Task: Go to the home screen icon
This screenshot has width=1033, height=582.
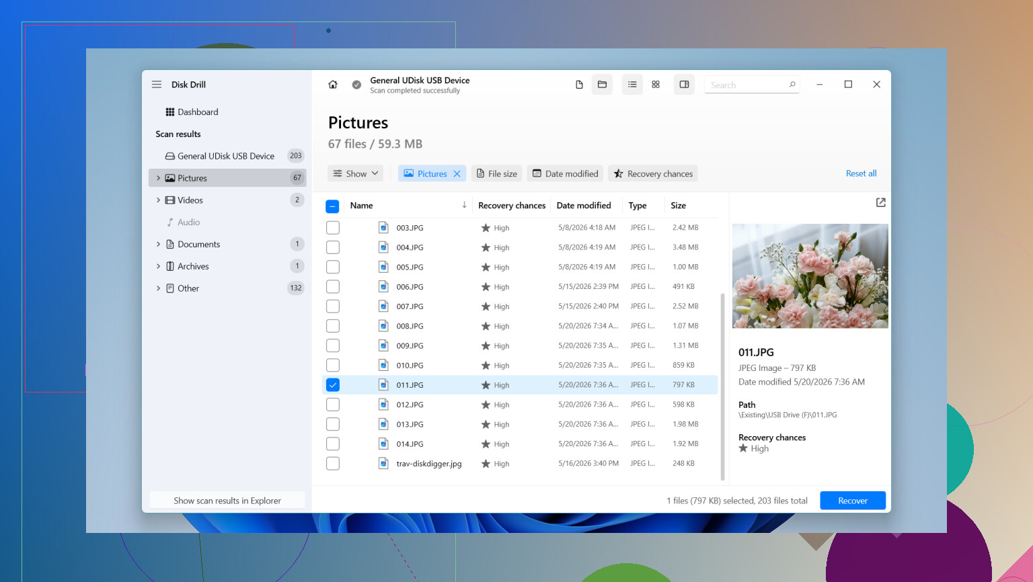Action: (x=333, y=85)
